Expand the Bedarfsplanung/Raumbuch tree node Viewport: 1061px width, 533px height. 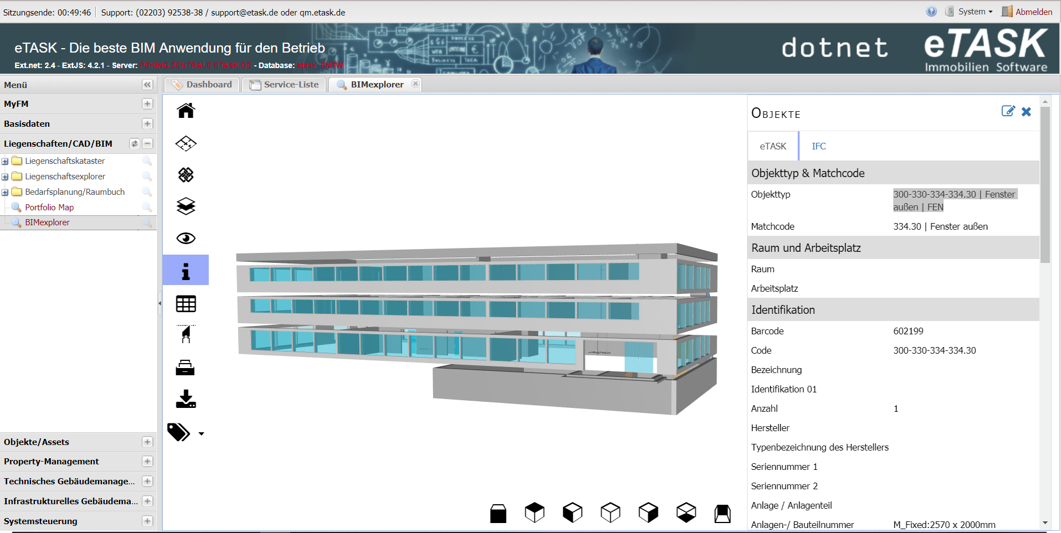[5, 193]
